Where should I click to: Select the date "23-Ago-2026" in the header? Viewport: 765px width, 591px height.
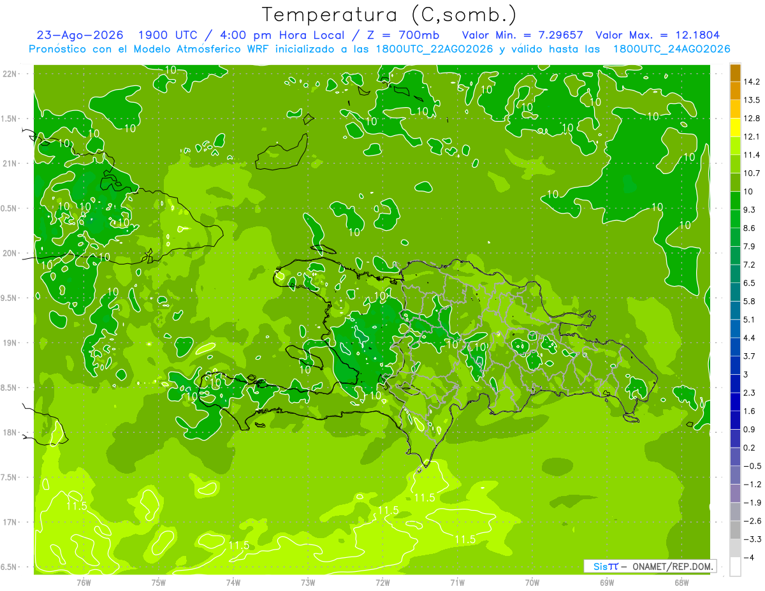point(80,35)
